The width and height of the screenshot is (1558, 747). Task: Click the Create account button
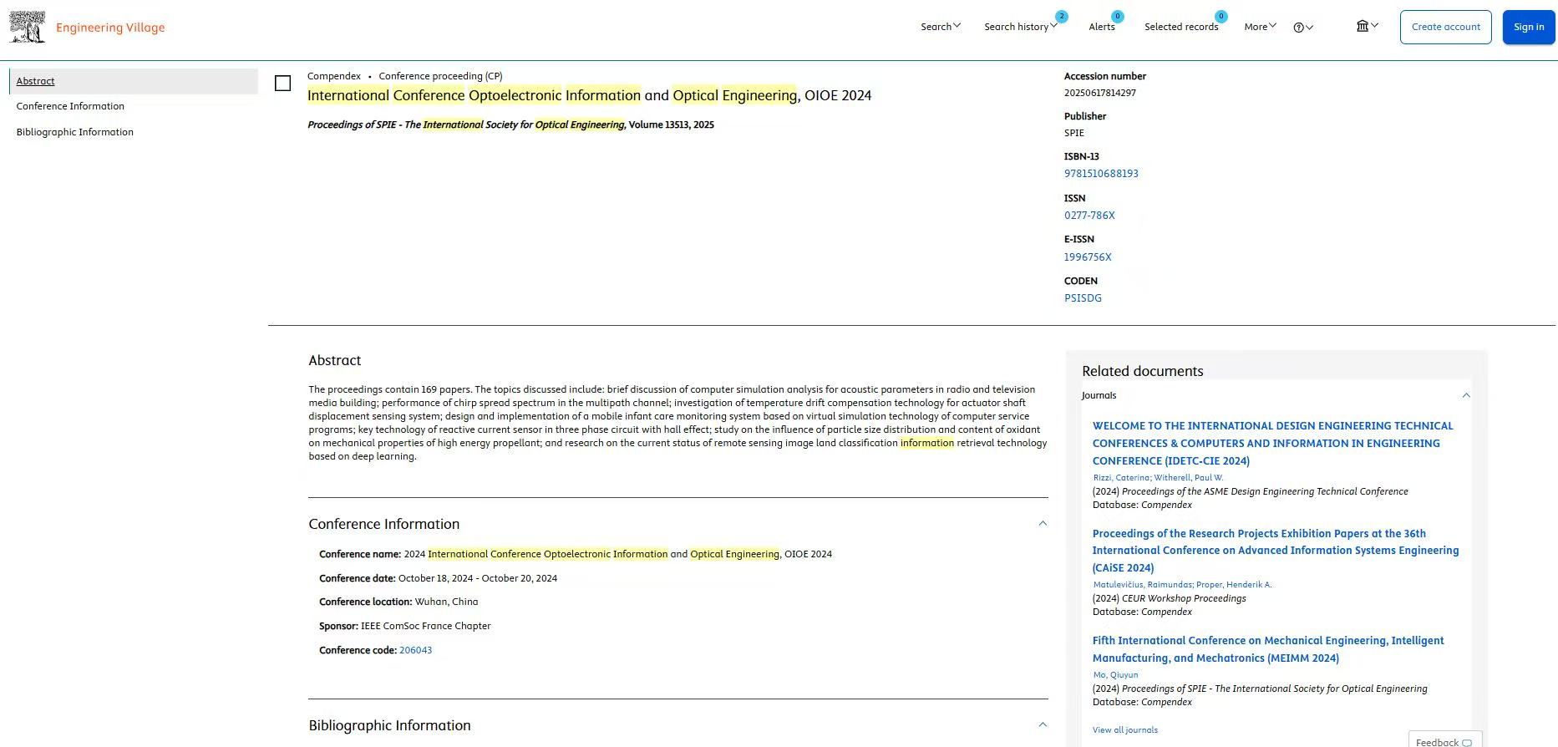click(x=1446, y=27)
